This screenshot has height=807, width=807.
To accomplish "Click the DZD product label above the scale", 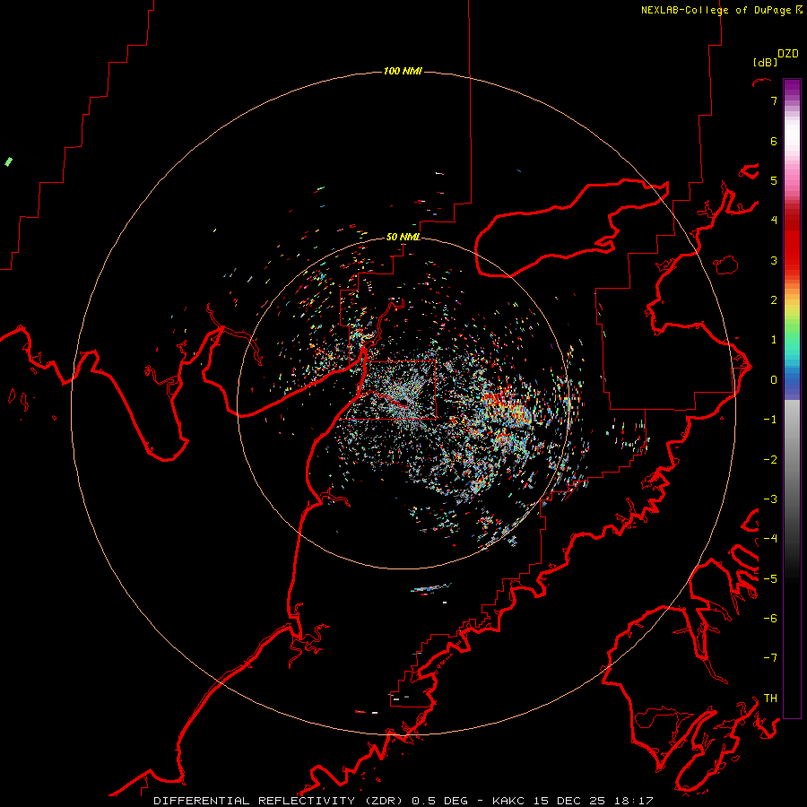I will click(x=788, y=54).
